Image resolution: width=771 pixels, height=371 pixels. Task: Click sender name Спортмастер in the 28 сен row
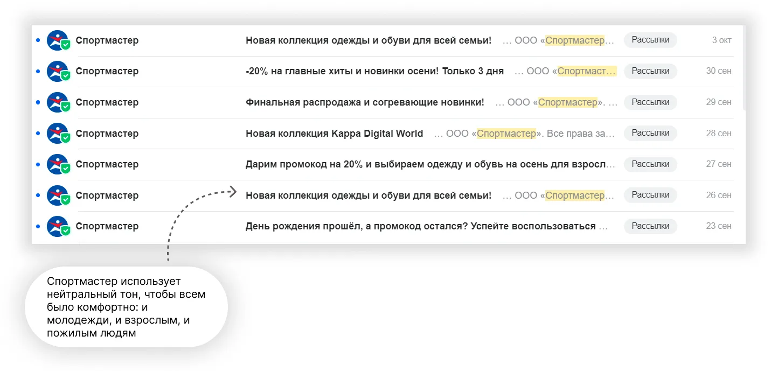(x=107, y=134)
